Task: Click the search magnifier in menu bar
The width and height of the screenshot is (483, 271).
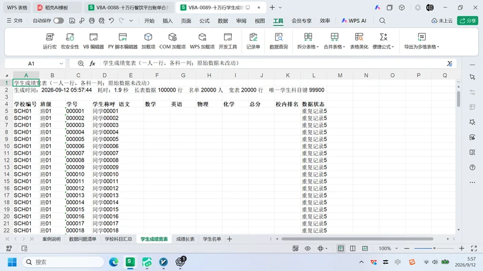Action: click(382, 20)
